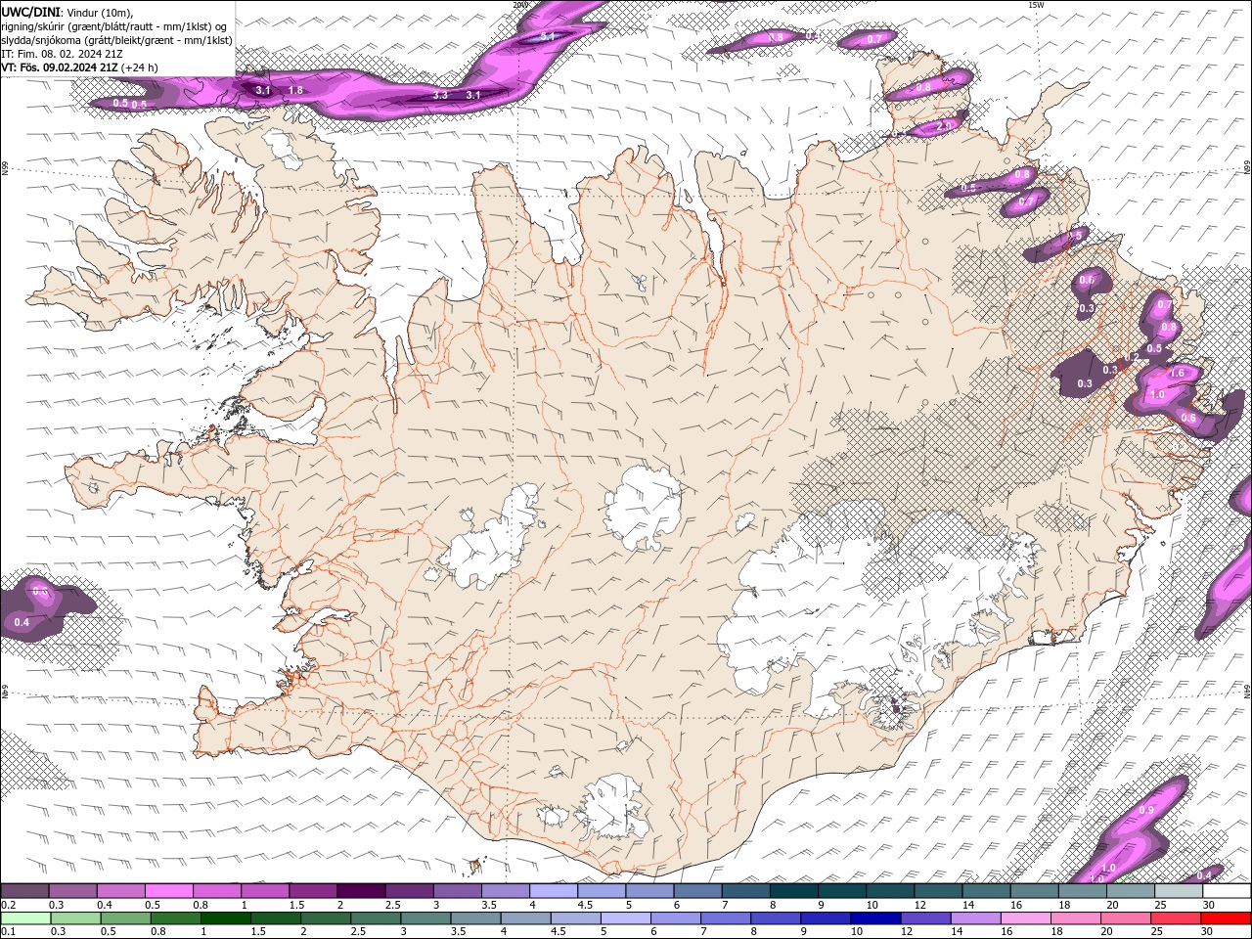Pick the 8 dark teal swatch in the upper scale
Screen dimensions: 1252x939
pos(794,891)
